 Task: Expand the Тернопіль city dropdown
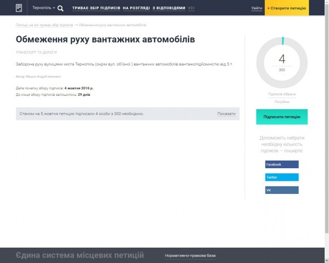click(43, 8)
